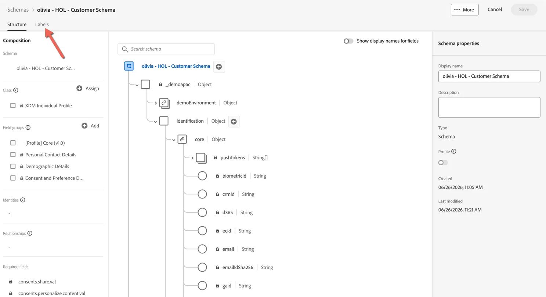Viewport: 546px width, 297px height.
Task: Collapse the _demoapac tree node chevron
Action: [x=137, y=85]
